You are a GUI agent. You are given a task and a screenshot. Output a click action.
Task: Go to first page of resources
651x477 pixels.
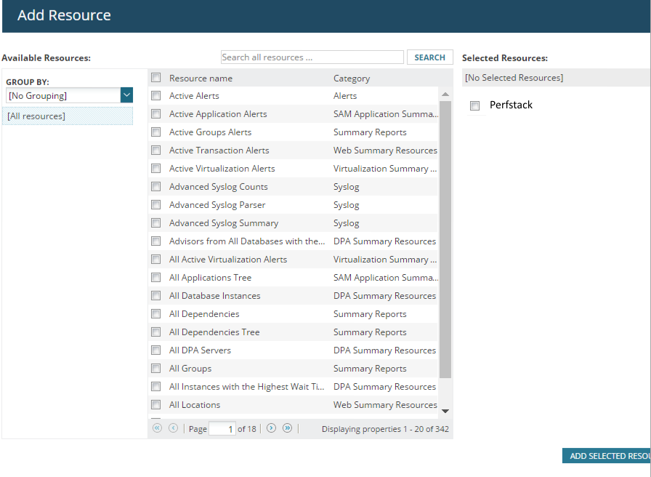click(x=157, y=428)
